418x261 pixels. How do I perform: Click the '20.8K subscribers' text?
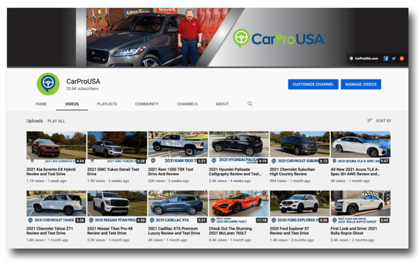pyautogui.click(x=82, y=89)
